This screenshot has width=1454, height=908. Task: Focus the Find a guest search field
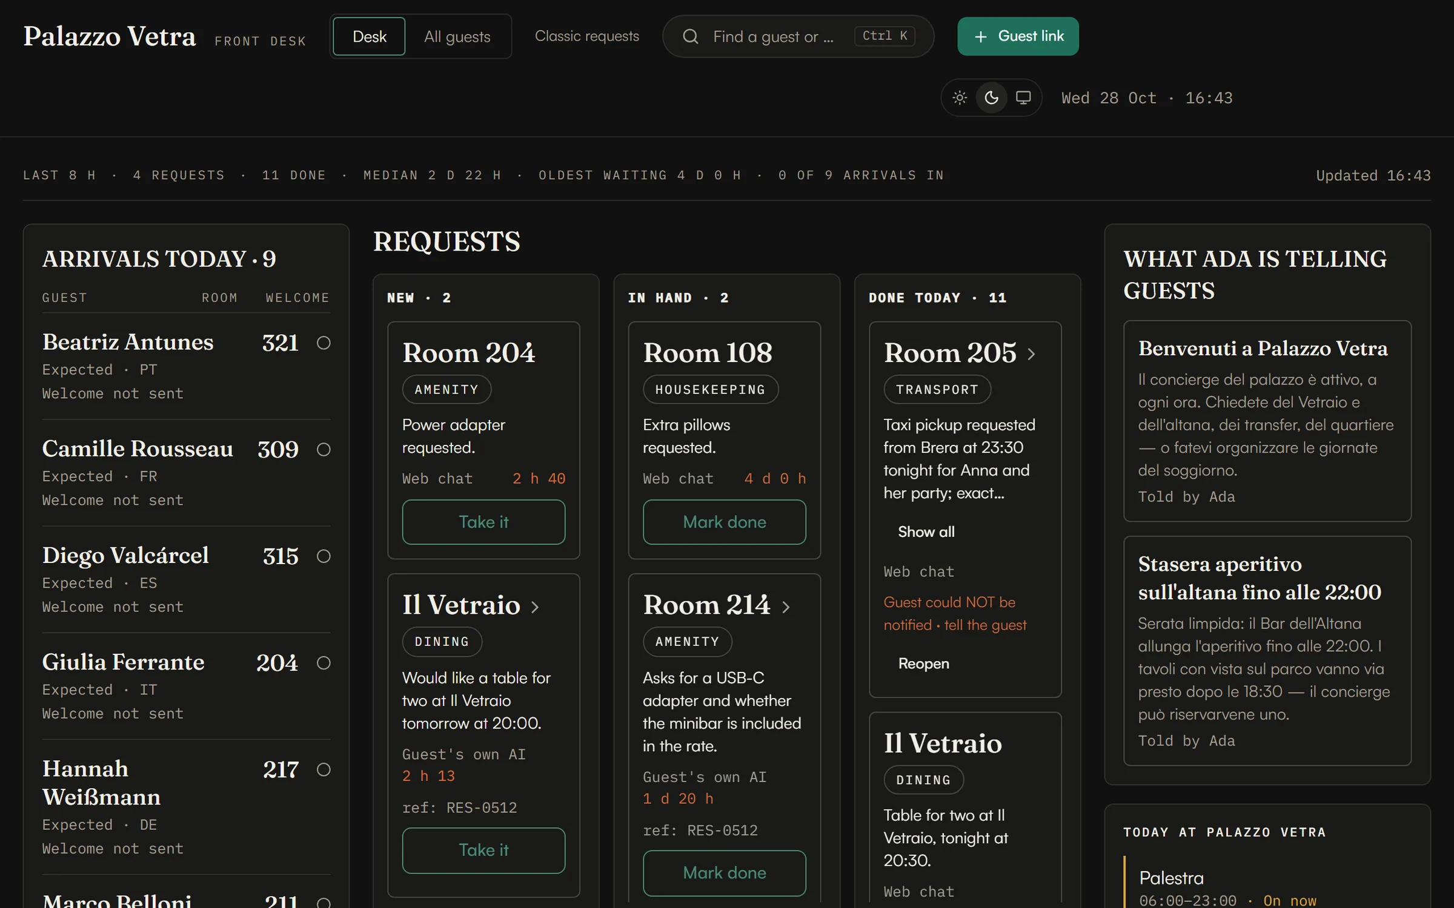[798, 36]
